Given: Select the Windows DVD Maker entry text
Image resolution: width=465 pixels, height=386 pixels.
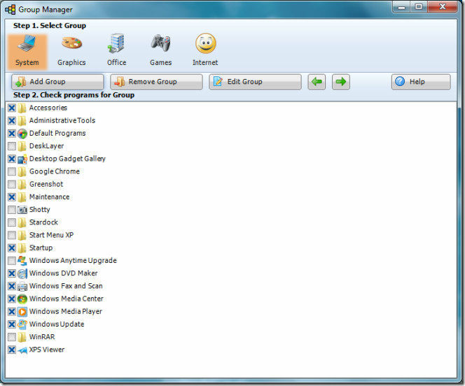Looking at the screenshot, I should point(64,273).
